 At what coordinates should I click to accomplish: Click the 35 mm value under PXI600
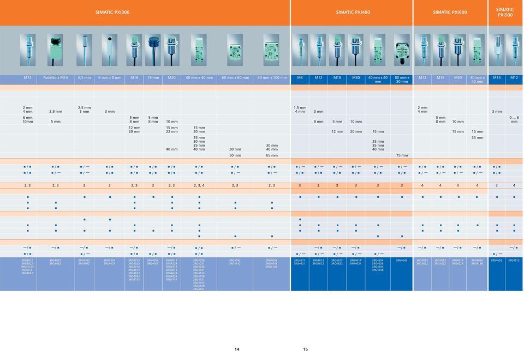[477, 137]
